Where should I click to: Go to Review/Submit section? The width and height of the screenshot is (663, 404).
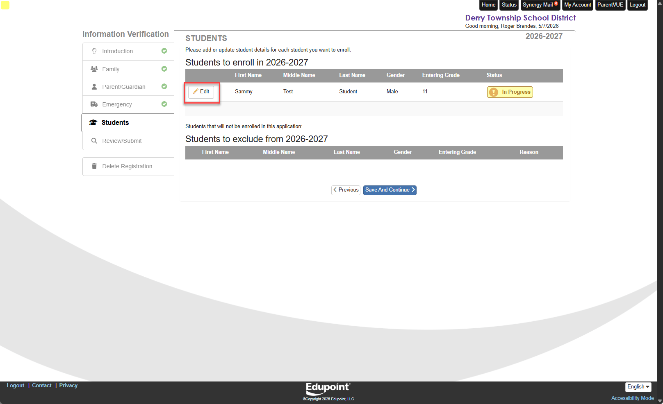[128, 141]
